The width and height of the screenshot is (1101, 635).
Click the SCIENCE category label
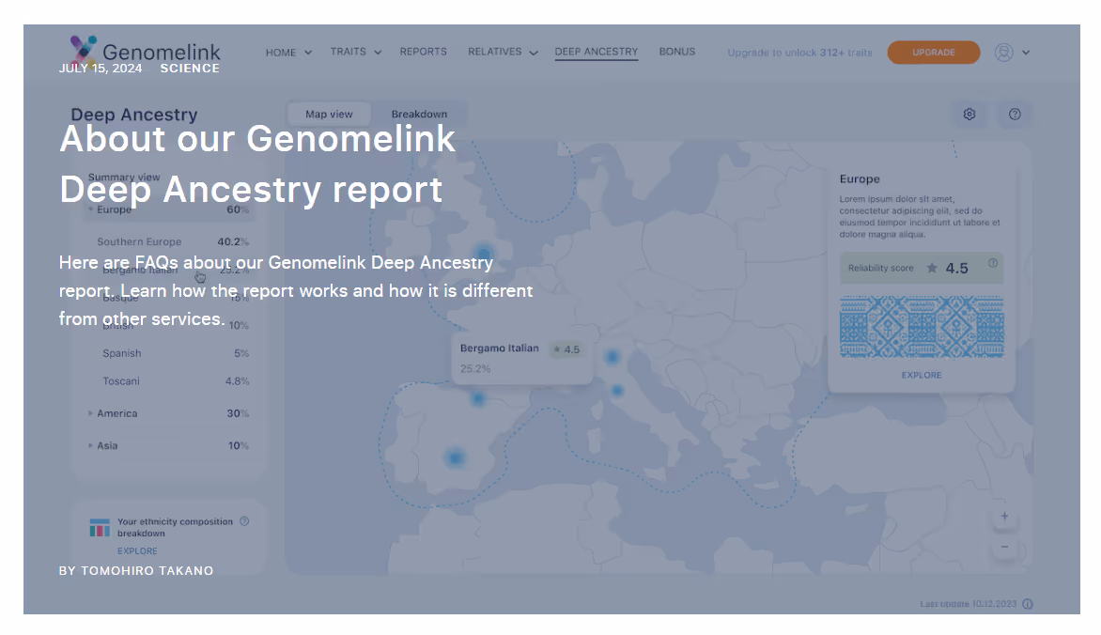[x=190, y=69]
